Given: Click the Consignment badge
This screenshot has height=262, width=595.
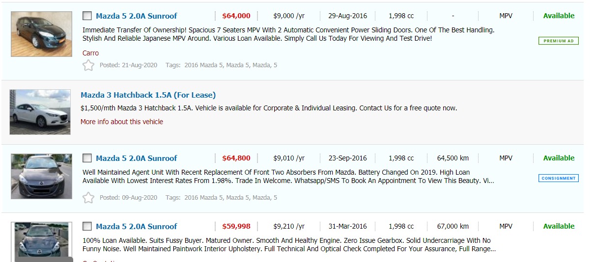Looking at the screenshot, I should (558, 178).
